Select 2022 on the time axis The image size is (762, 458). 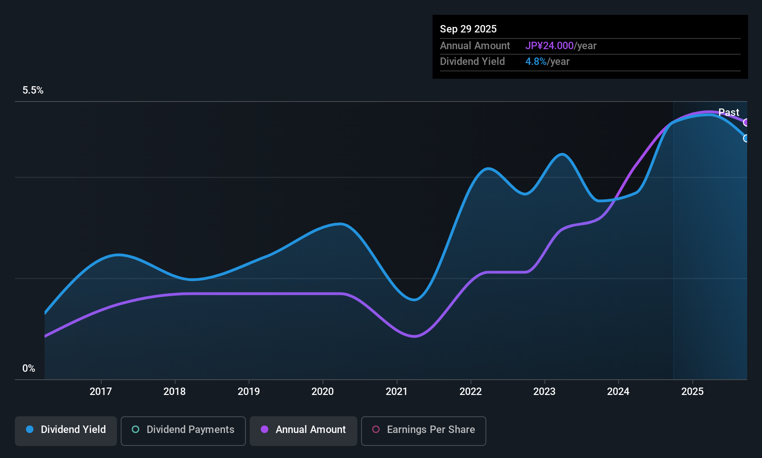click(471, 391)
